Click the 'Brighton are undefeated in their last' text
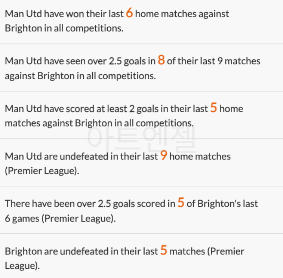This screenshot has width=283, height=278. click(81, 251)
